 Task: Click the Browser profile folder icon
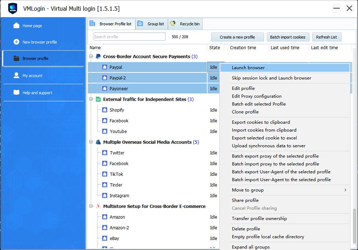(x=16, y=58)
